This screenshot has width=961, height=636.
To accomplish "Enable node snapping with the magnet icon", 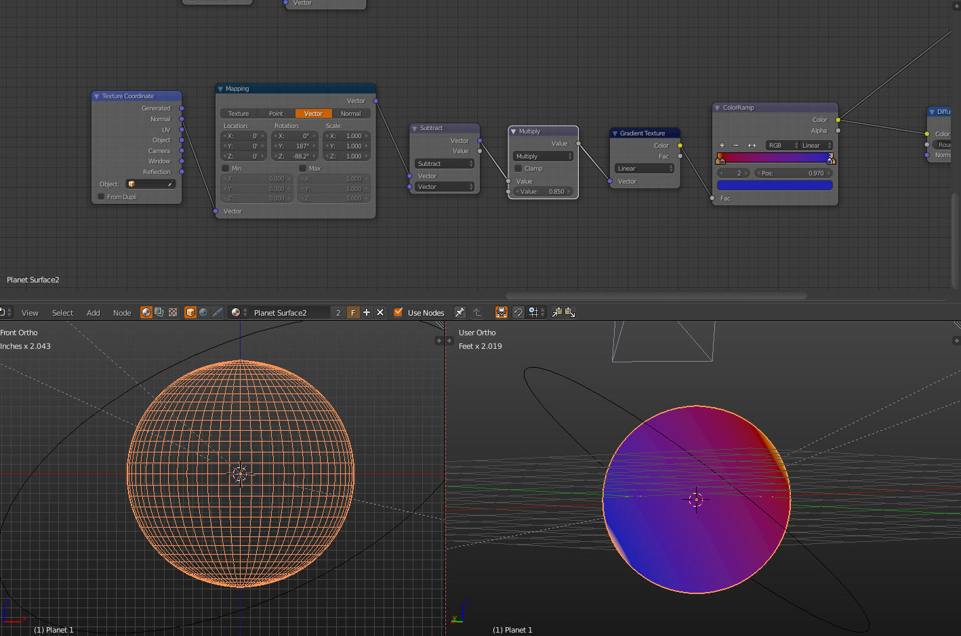I will point(518,312).
